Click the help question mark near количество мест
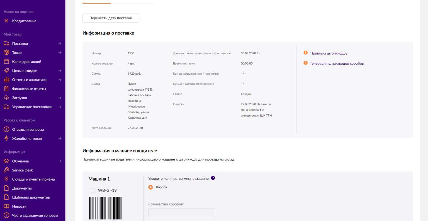Screen dimensions: 428x221 pyautogui.click(x=213, y=178)
